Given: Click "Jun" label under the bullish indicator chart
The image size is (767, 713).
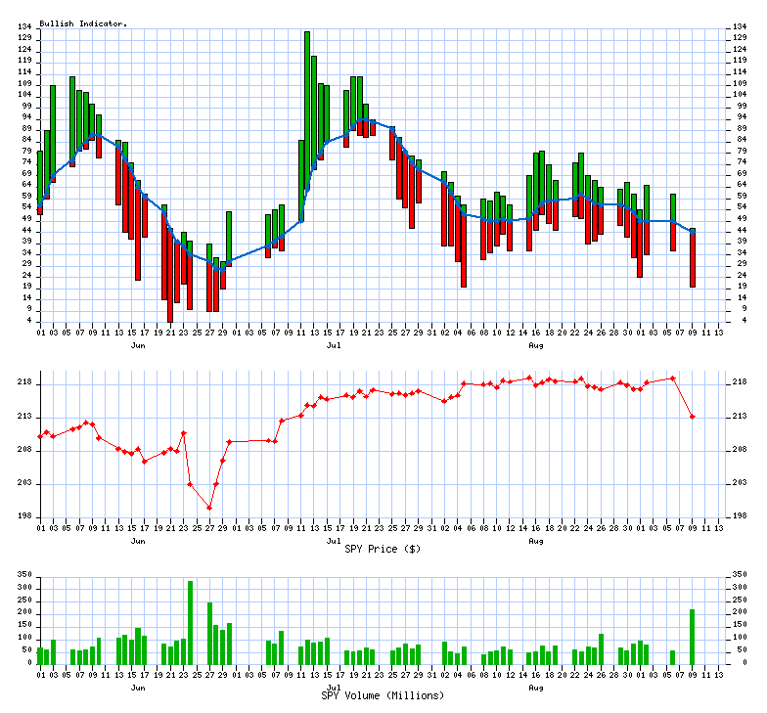Looking at the screenshot, I should click(x=138, y=346).
